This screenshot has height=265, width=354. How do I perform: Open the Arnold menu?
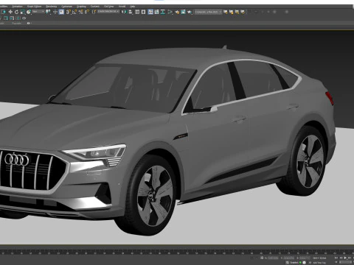pyautogui.click(x=122, y=7)
